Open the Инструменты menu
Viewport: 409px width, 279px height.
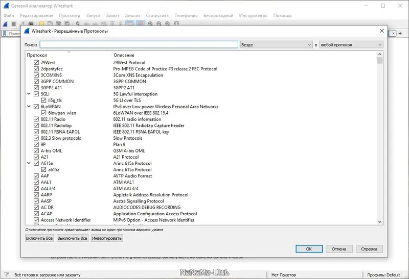point(253,16)
